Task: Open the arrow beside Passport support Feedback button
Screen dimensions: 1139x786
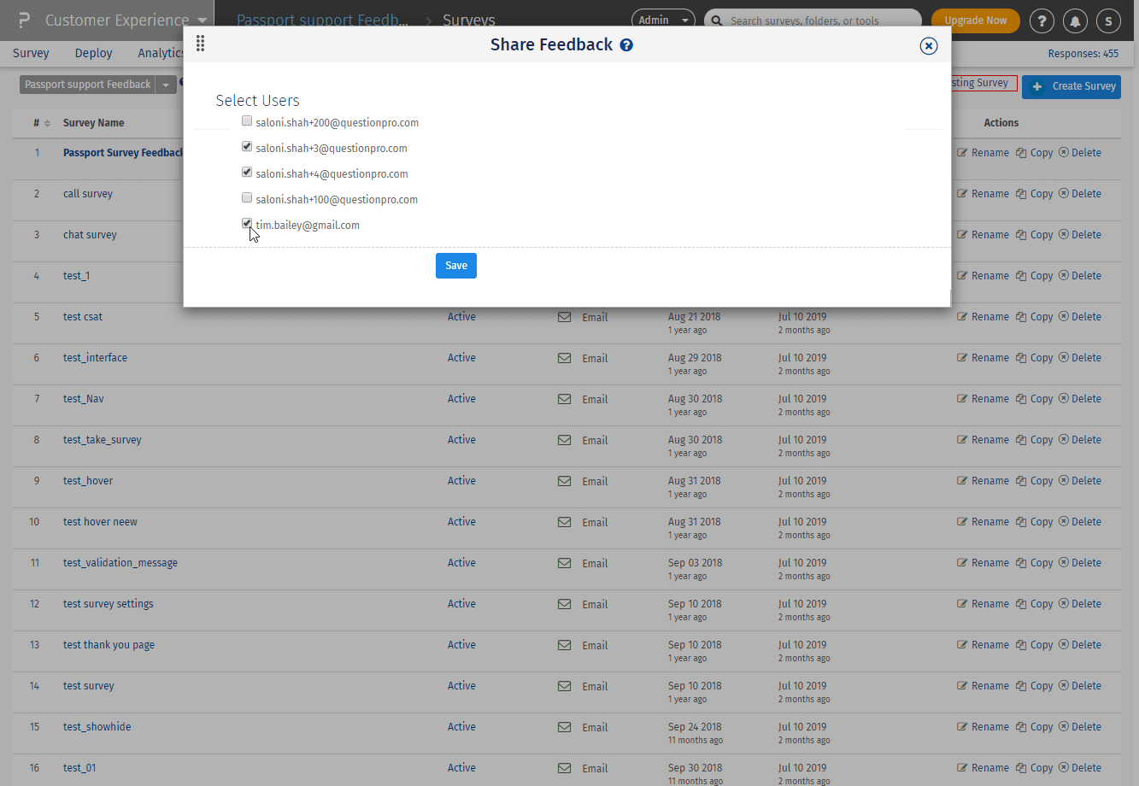Action: (x=166, y=85)
